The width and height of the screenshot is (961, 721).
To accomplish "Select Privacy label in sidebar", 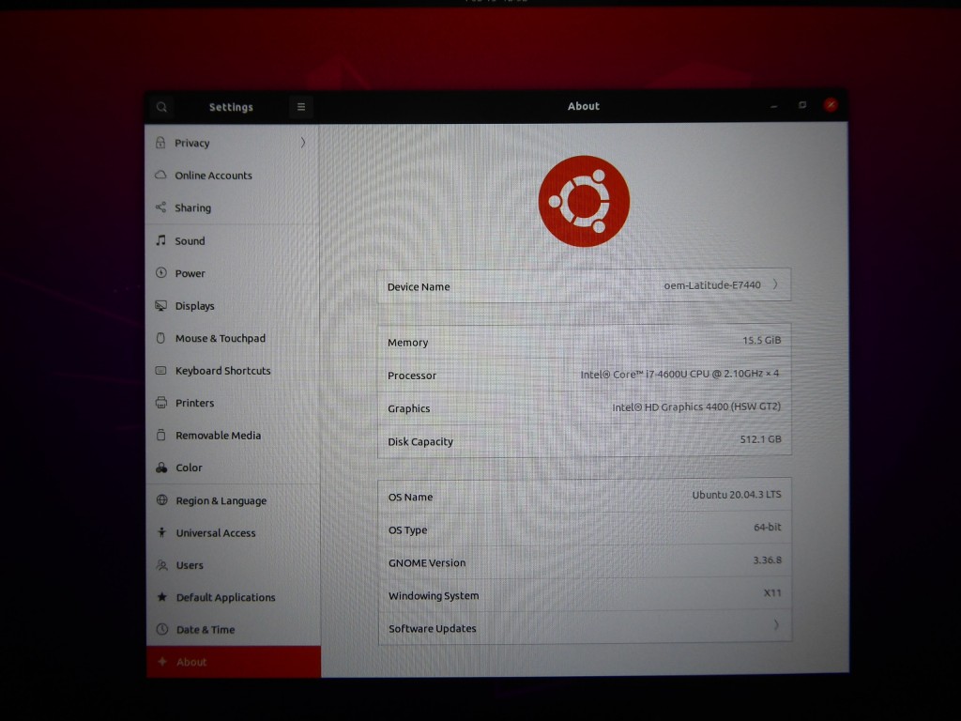I will 191,143.
